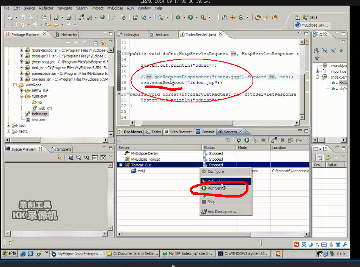Expand META-INF folder node
The width and height of the screenshot is (360, 267).
point(21,91)
